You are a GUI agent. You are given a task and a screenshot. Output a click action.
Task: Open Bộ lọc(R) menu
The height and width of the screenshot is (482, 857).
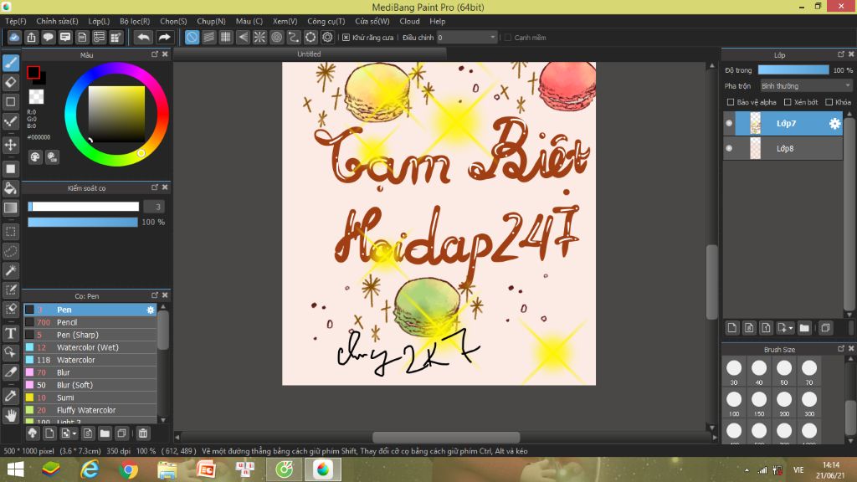click(135, 21)
